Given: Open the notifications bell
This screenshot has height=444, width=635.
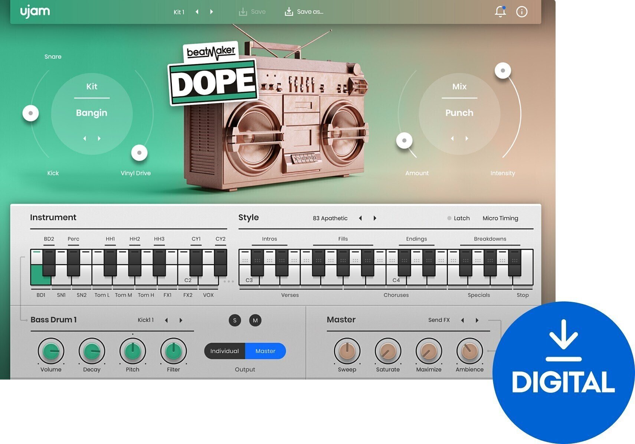Looking at the screenshot, I should (500, 12).
